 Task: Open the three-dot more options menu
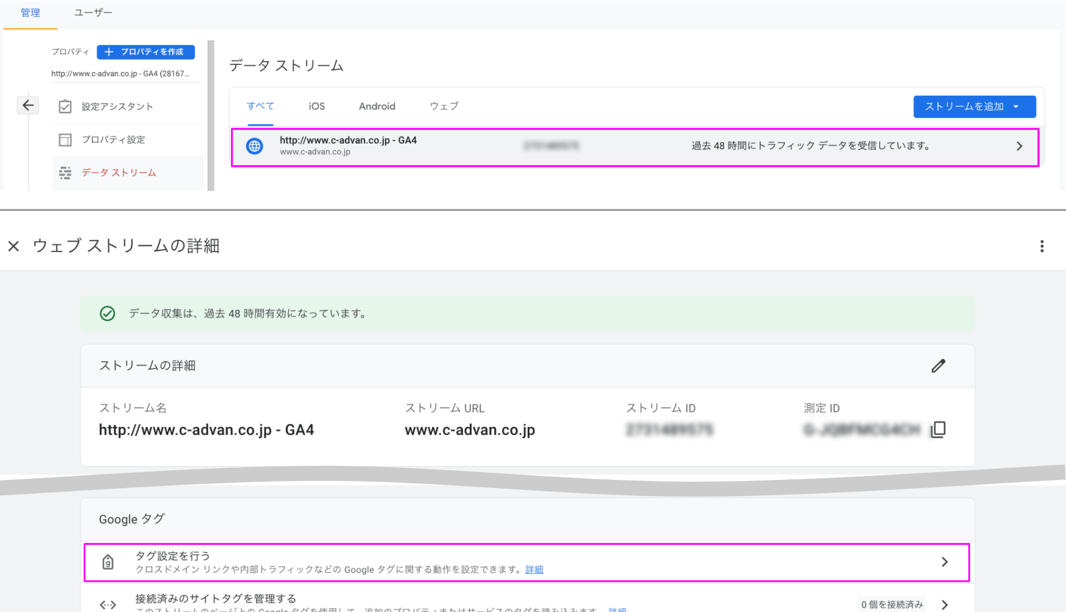[1042, 246]
